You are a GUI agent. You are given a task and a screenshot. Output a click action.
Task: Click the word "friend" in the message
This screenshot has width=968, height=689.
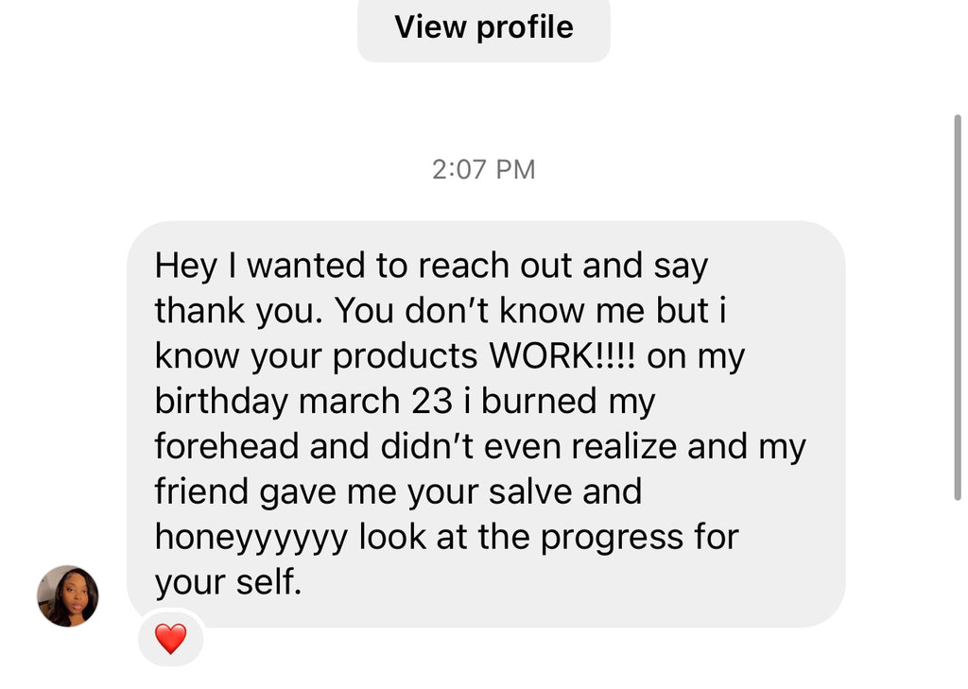pos(200,491)
